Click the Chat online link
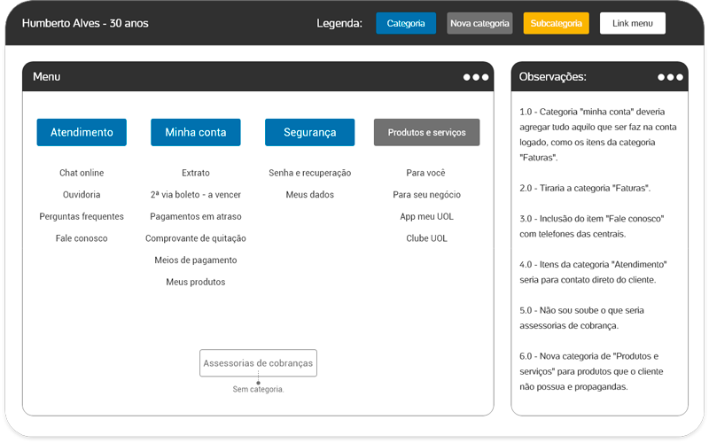The image size is (709, 443). [82, 173]
